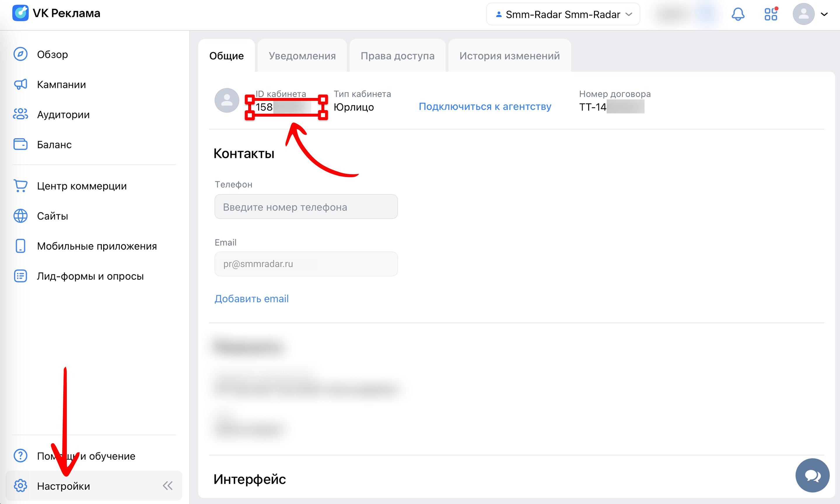Screen dimensions: 840x504
Task: Click the Аудитории people icon
Action: click(20, 114)
